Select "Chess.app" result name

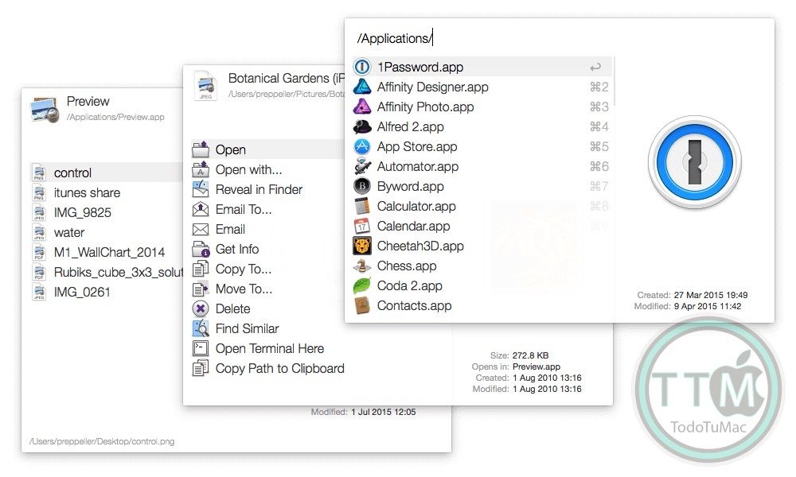tap(407, 266)
